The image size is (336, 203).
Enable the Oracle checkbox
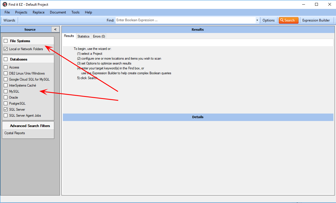point(5,97)
